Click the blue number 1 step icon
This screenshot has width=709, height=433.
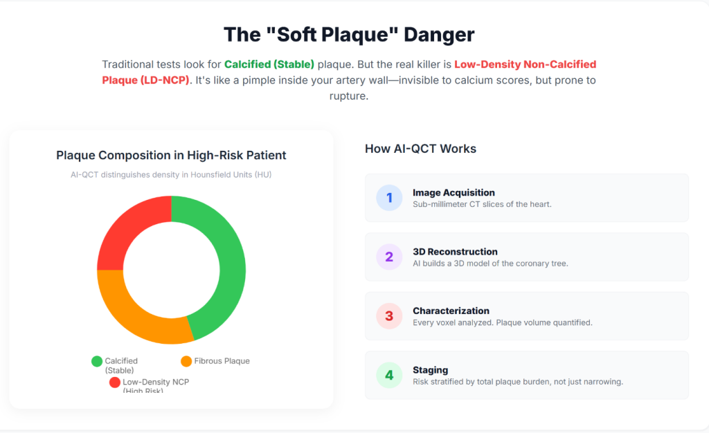(x=389, y=198)
